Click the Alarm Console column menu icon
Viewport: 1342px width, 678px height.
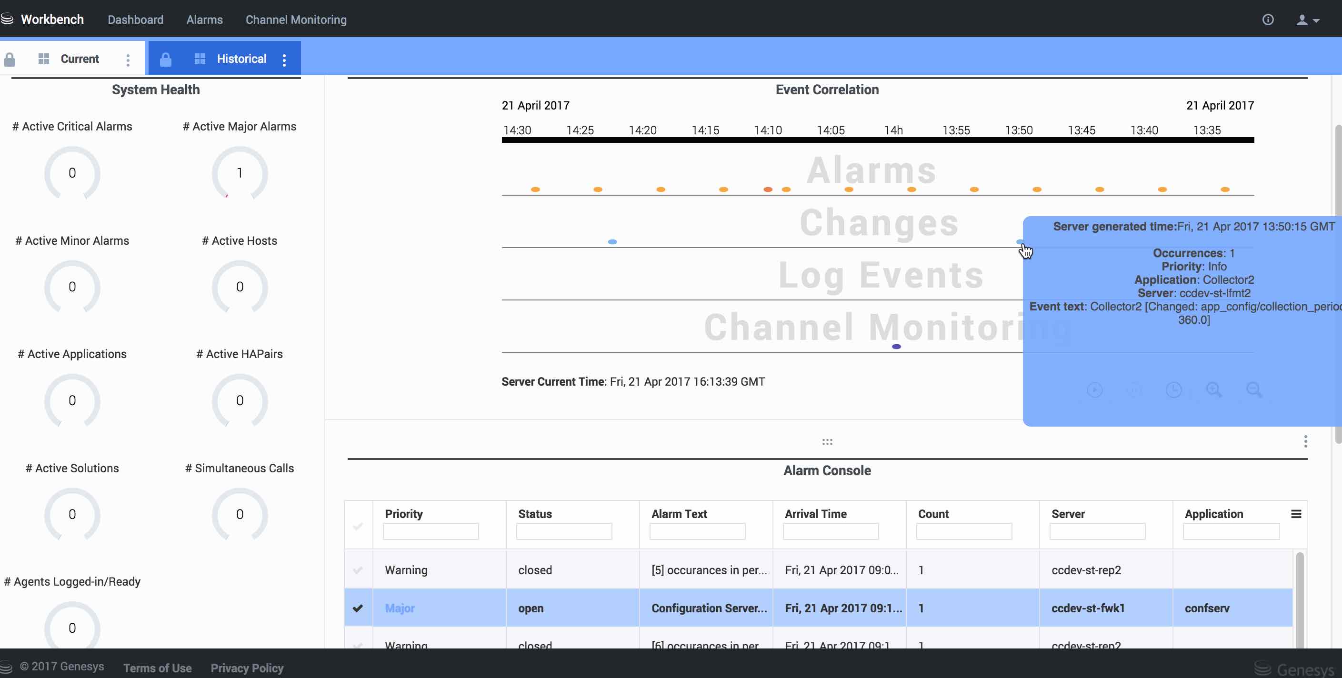1296,514
